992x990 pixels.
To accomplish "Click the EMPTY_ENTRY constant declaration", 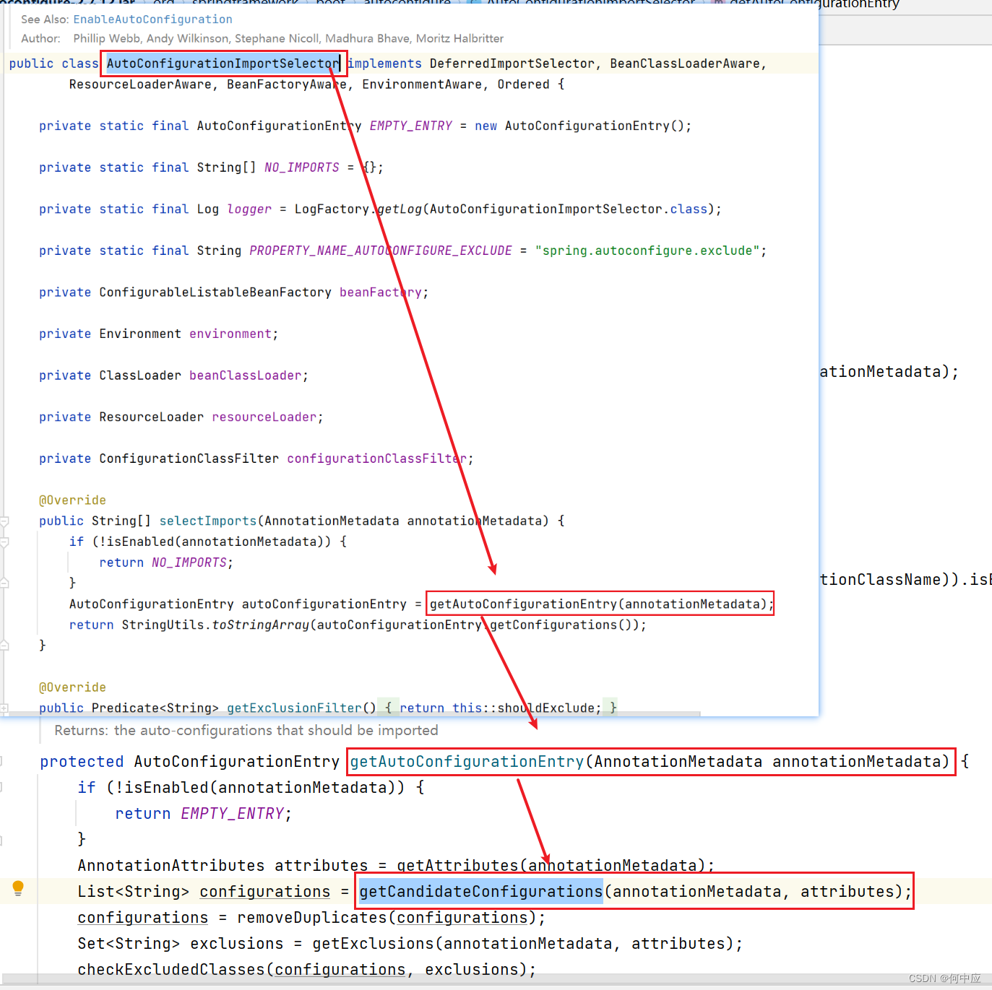I will [410, 126].
